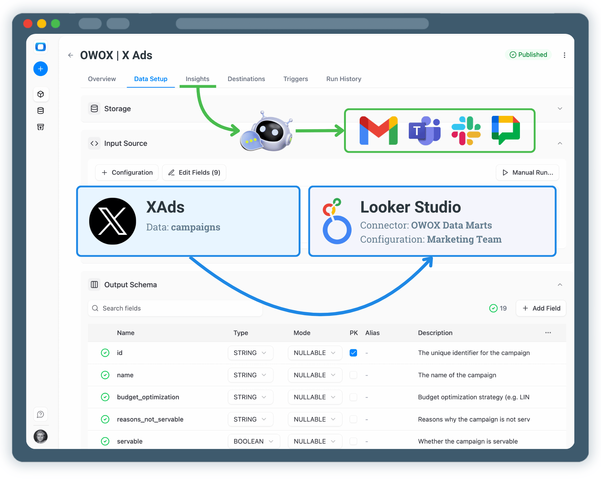Open the help chat bubble icon
The height and width of the screenshot is (489, 601).
[40, 414]
